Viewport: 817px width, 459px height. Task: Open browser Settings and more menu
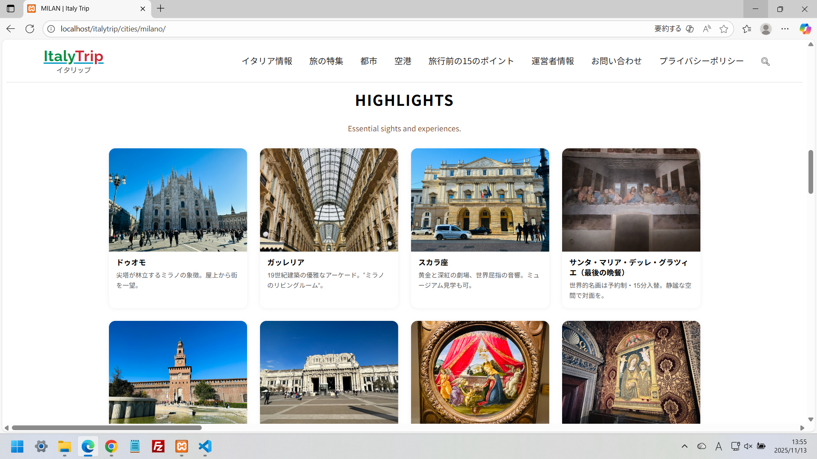(x=785, y=29)
